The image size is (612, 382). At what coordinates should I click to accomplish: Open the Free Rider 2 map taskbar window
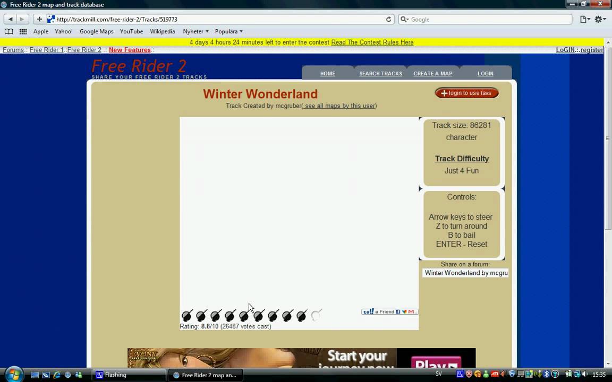point(205,375)
